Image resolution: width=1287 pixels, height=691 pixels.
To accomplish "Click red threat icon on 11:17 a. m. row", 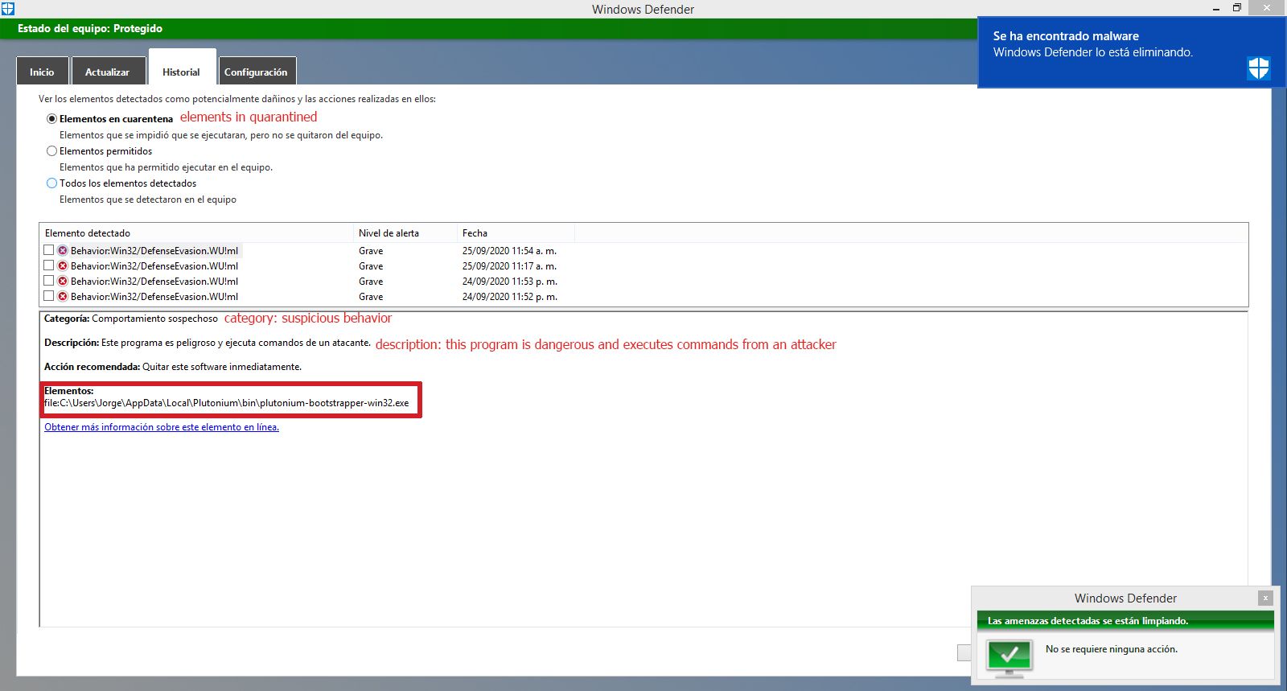I will 63,265.
